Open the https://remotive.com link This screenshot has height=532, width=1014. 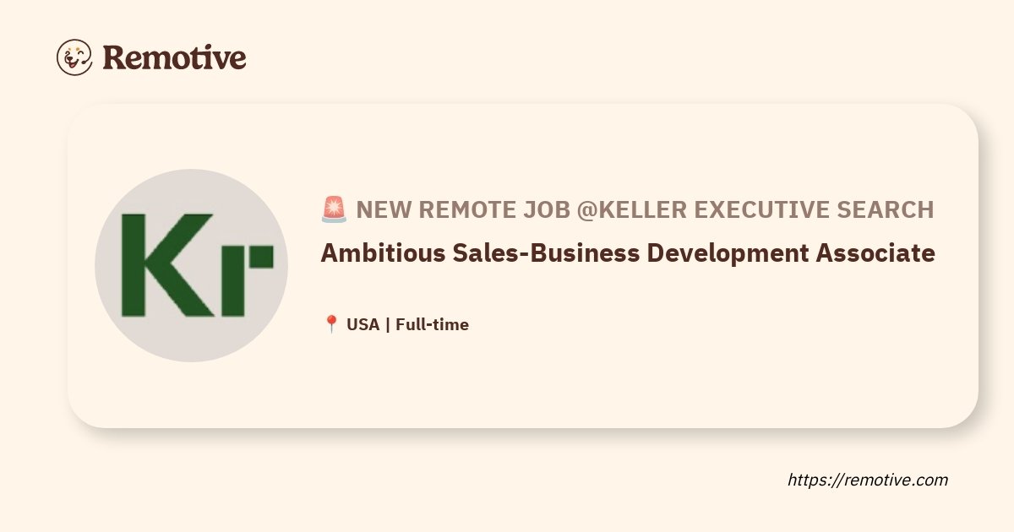tap(868, 480)
